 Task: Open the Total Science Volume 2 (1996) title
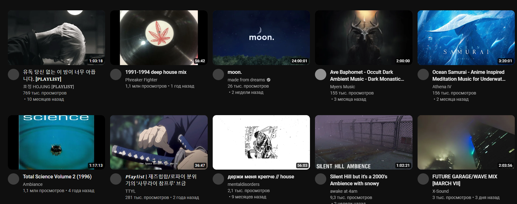pyautogui.click(x=57, y=176)
